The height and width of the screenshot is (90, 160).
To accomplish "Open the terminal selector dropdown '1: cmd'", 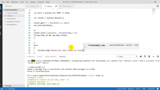I will [x=127, y=56].
